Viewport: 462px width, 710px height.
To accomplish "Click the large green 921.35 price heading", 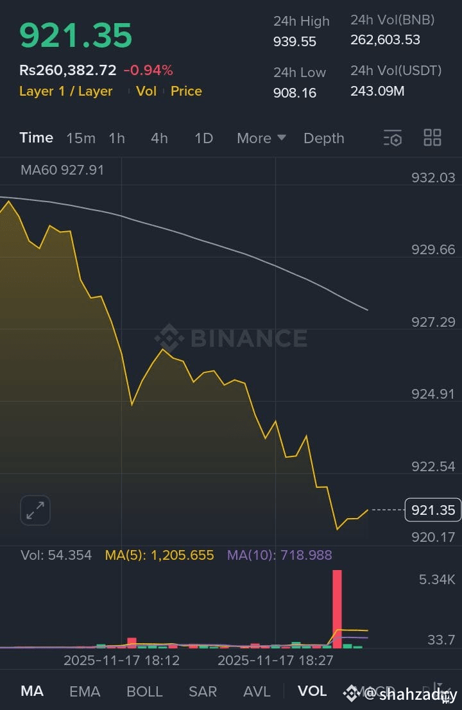I will coord(76,35).
